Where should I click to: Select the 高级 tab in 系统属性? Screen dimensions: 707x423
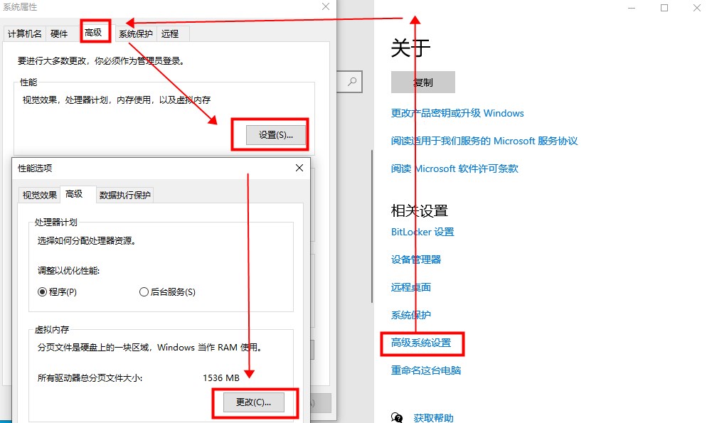pos(94,33)
